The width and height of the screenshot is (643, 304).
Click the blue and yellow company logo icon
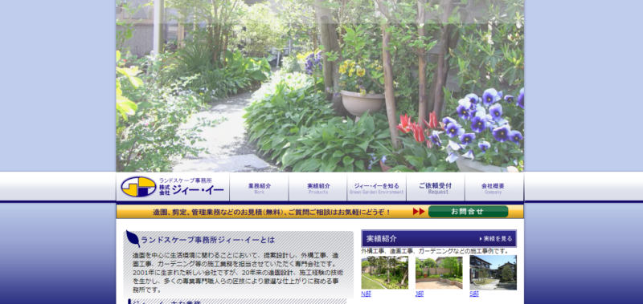[x=138, y=187]
